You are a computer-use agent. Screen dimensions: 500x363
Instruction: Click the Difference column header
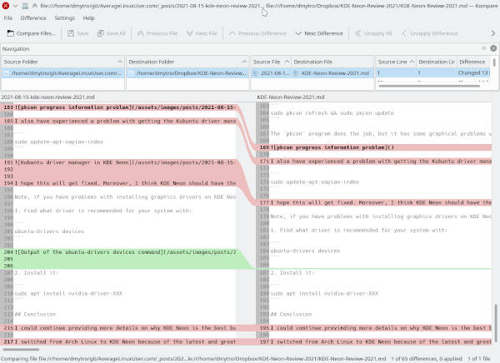coord(473,62)
